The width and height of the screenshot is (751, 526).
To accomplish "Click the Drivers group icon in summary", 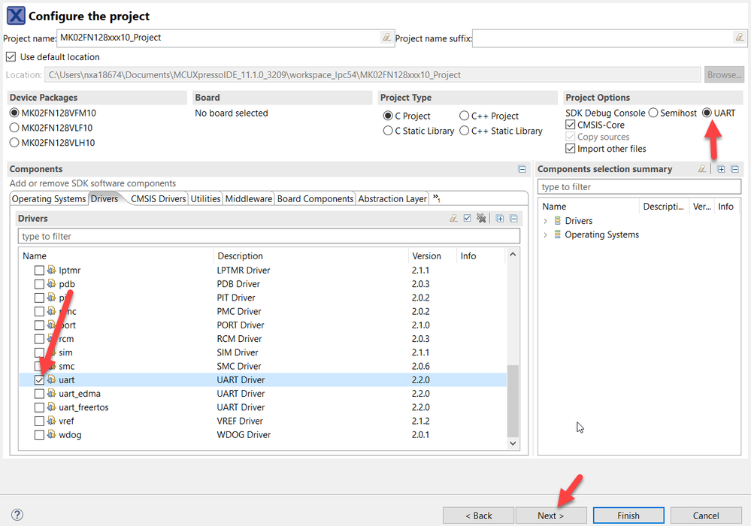I will point(558,221).
